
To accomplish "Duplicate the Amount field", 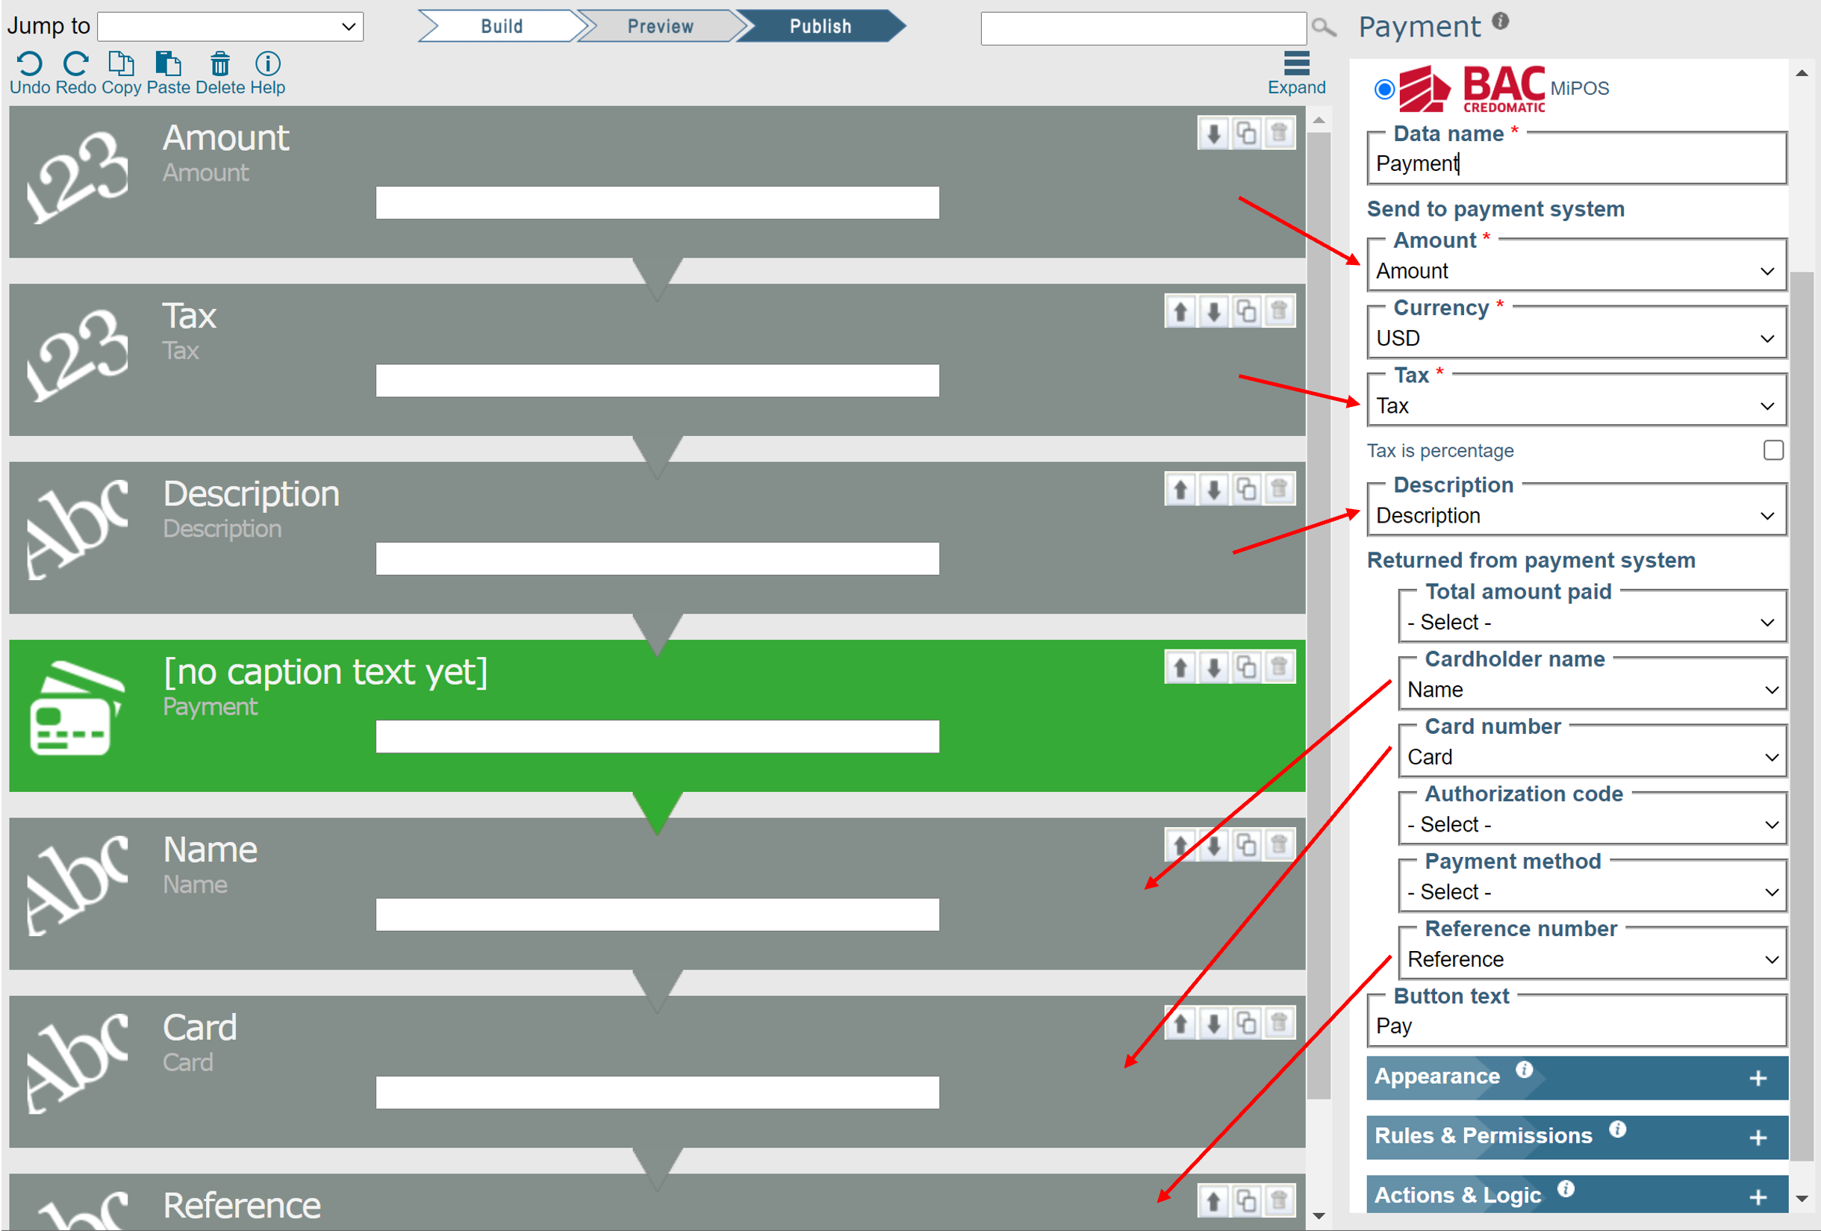I will tap(1247, 134).
